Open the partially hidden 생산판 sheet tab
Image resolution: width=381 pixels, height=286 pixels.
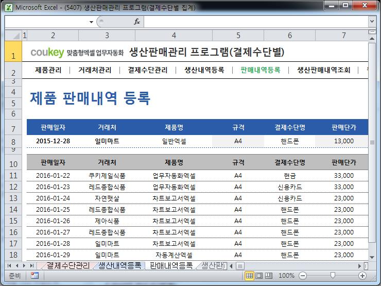212,265
